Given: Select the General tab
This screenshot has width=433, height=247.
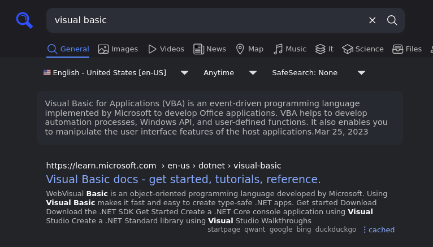Looking at the screenshot, I should tap(68, 49).
